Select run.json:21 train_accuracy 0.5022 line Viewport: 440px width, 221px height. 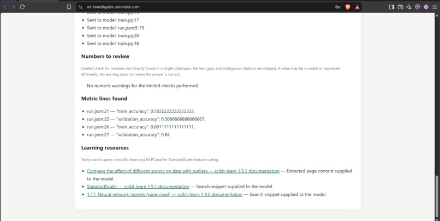(x=141, y=111)
